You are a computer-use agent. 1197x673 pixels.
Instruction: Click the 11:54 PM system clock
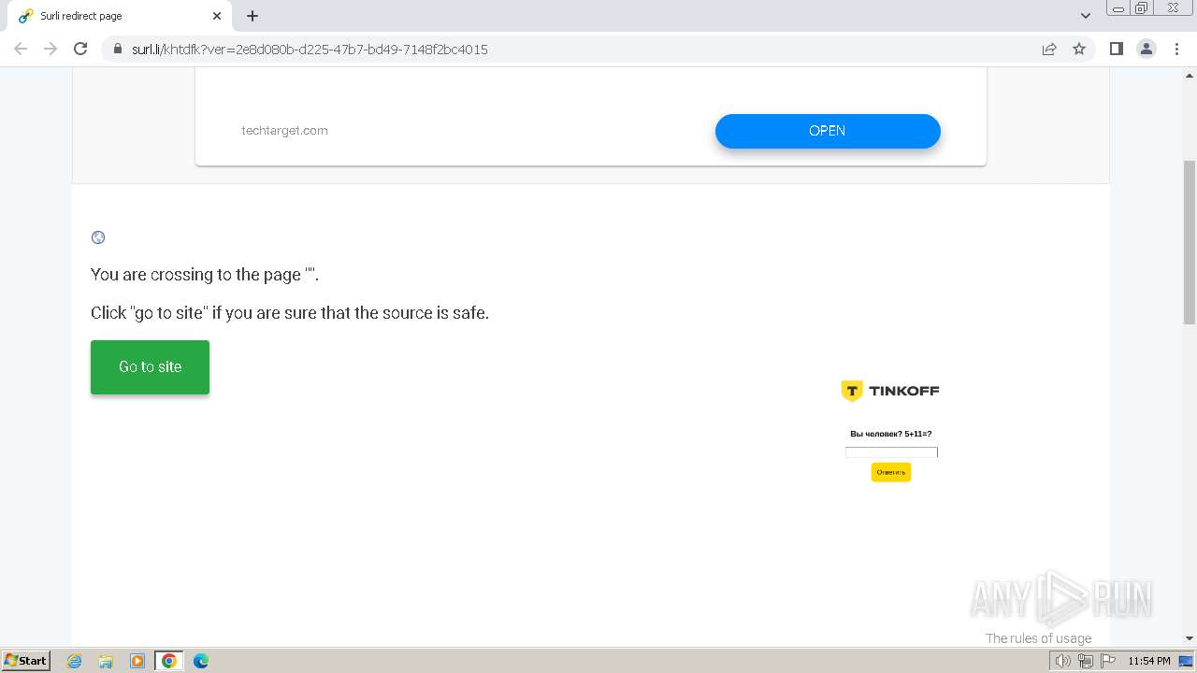point(1149,661)
